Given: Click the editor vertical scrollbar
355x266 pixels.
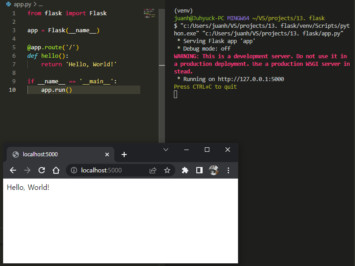Looking at the screenshot, I should pos(162,76).
